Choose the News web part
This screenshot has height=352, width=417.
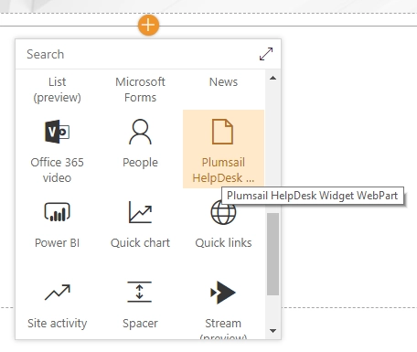(223, 82)
